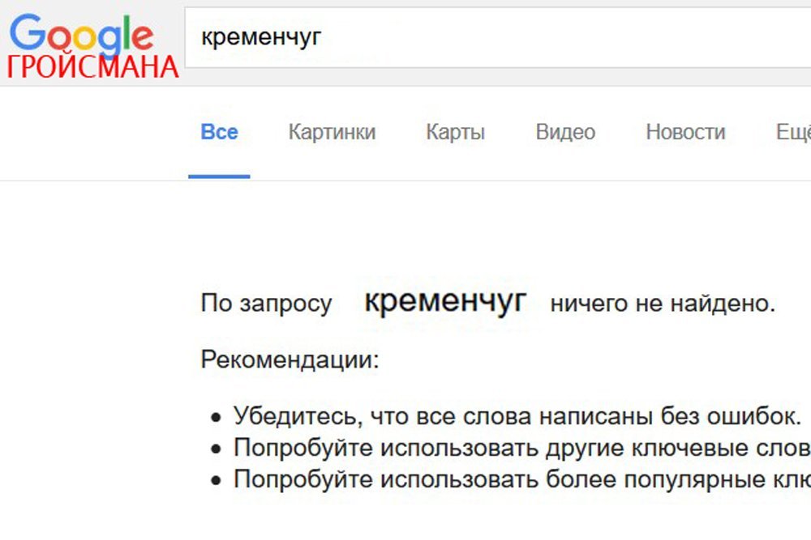811x540 pixels.
Task: Switch to the Картинки tab
Action: (333, 132)
